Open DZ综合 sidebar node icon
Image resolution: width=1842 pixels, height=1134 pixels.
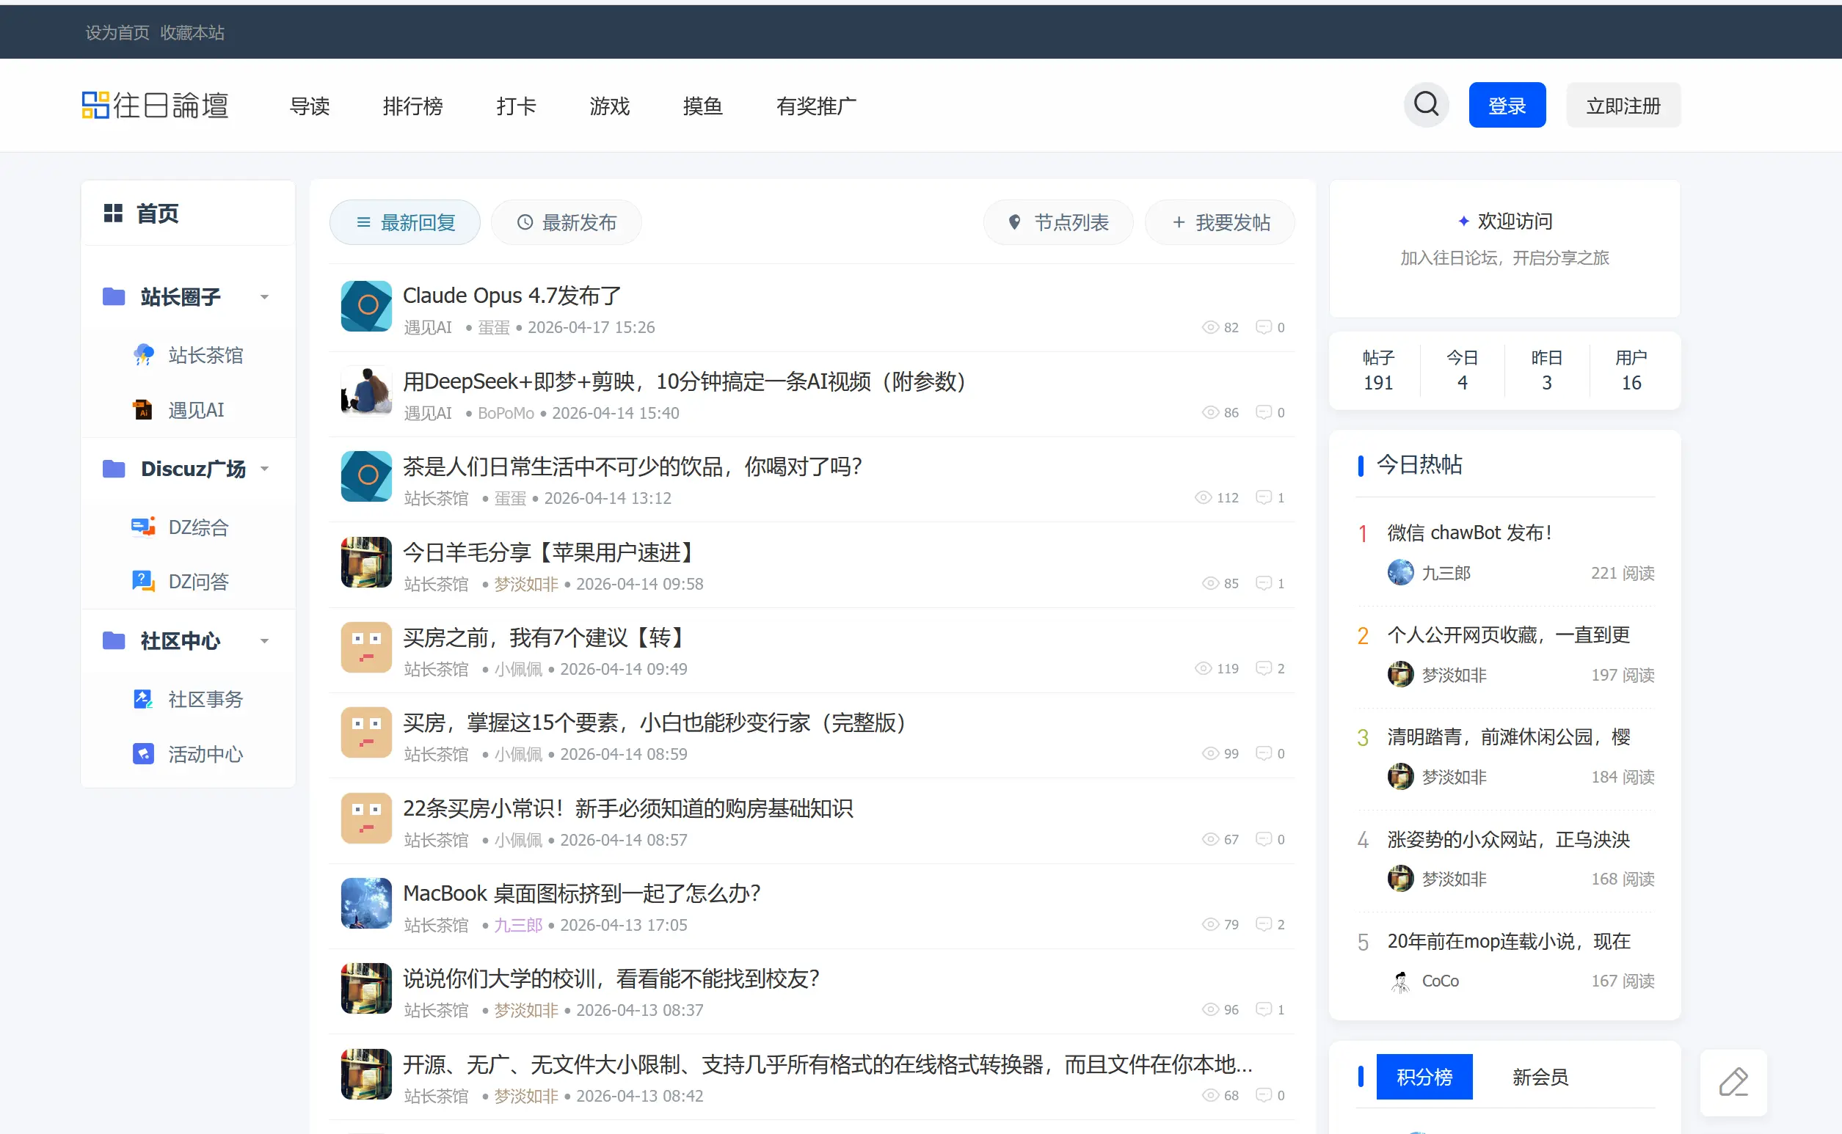click(143, 527)
